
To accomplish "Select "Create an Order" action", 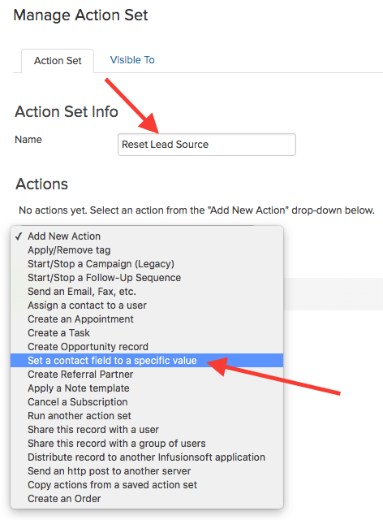I will point(147,499).
